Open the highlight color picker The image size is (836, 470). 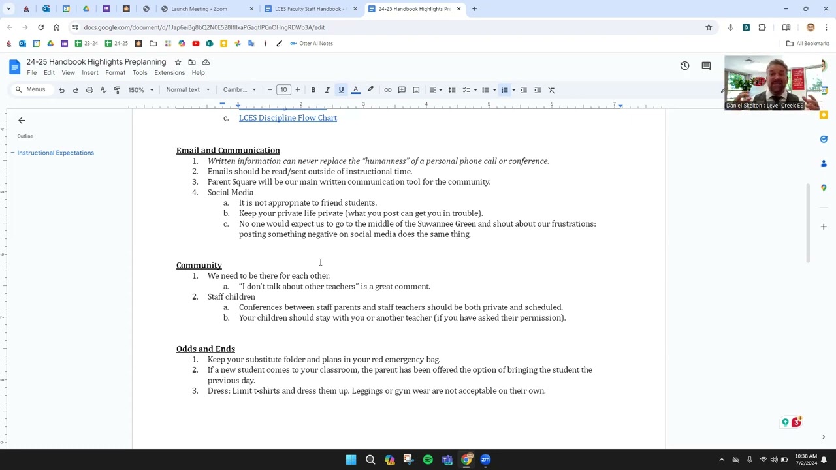[370, 90]
